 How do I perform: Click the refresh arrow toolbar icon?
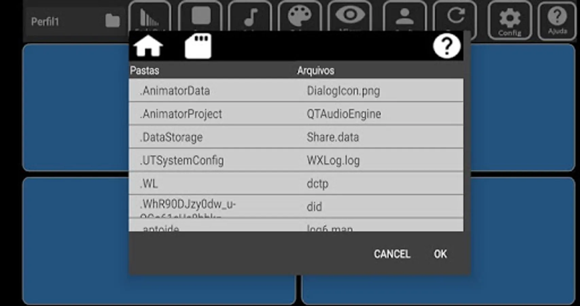(455, 16)
